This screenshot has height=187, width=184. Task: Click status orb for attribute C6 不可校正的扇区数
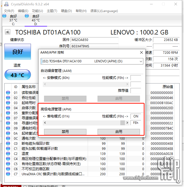pyautogui.click(x=8, y=169)
